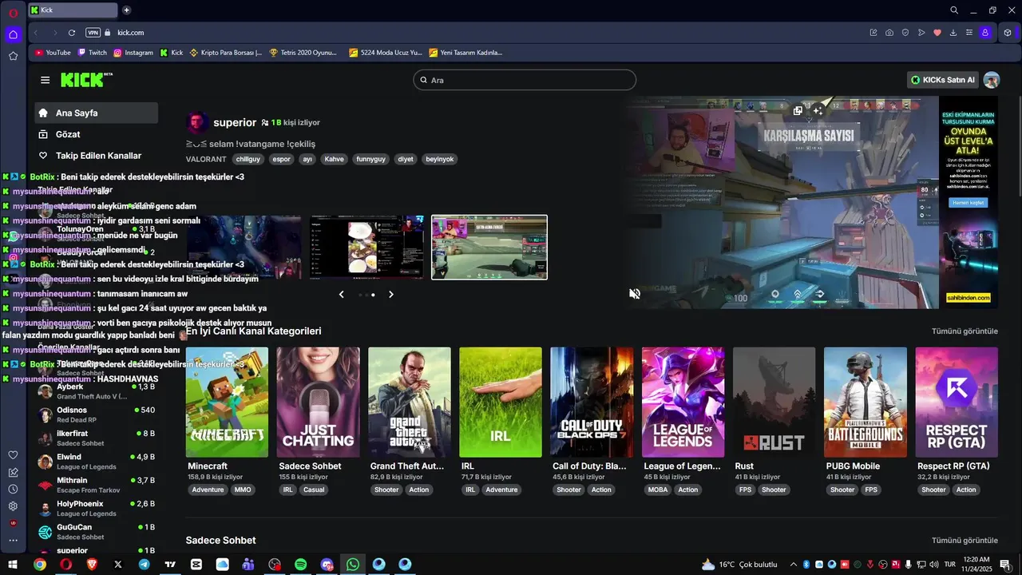This screenshot has height=575, width=1022.
Task: Open the Minecraft category card
Action: point(227,402)
